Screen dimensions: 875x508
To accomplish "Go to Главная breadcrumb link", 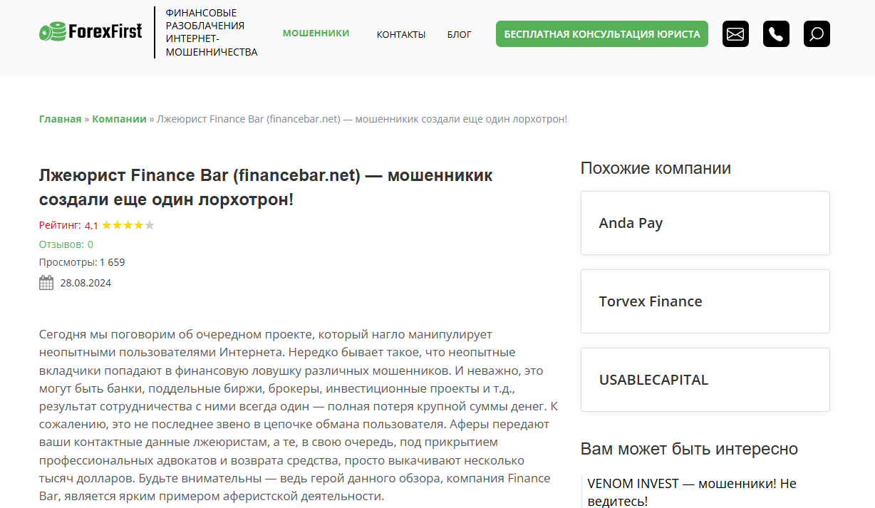I will pyautogui.click(x=61, y=119).
